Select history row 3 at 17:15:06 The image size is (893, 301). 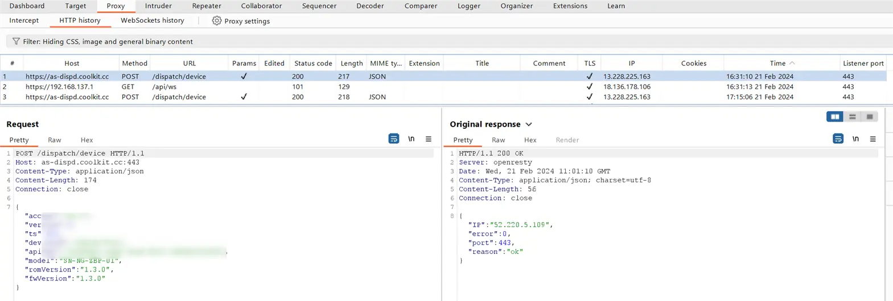click(x=443, y=97)
